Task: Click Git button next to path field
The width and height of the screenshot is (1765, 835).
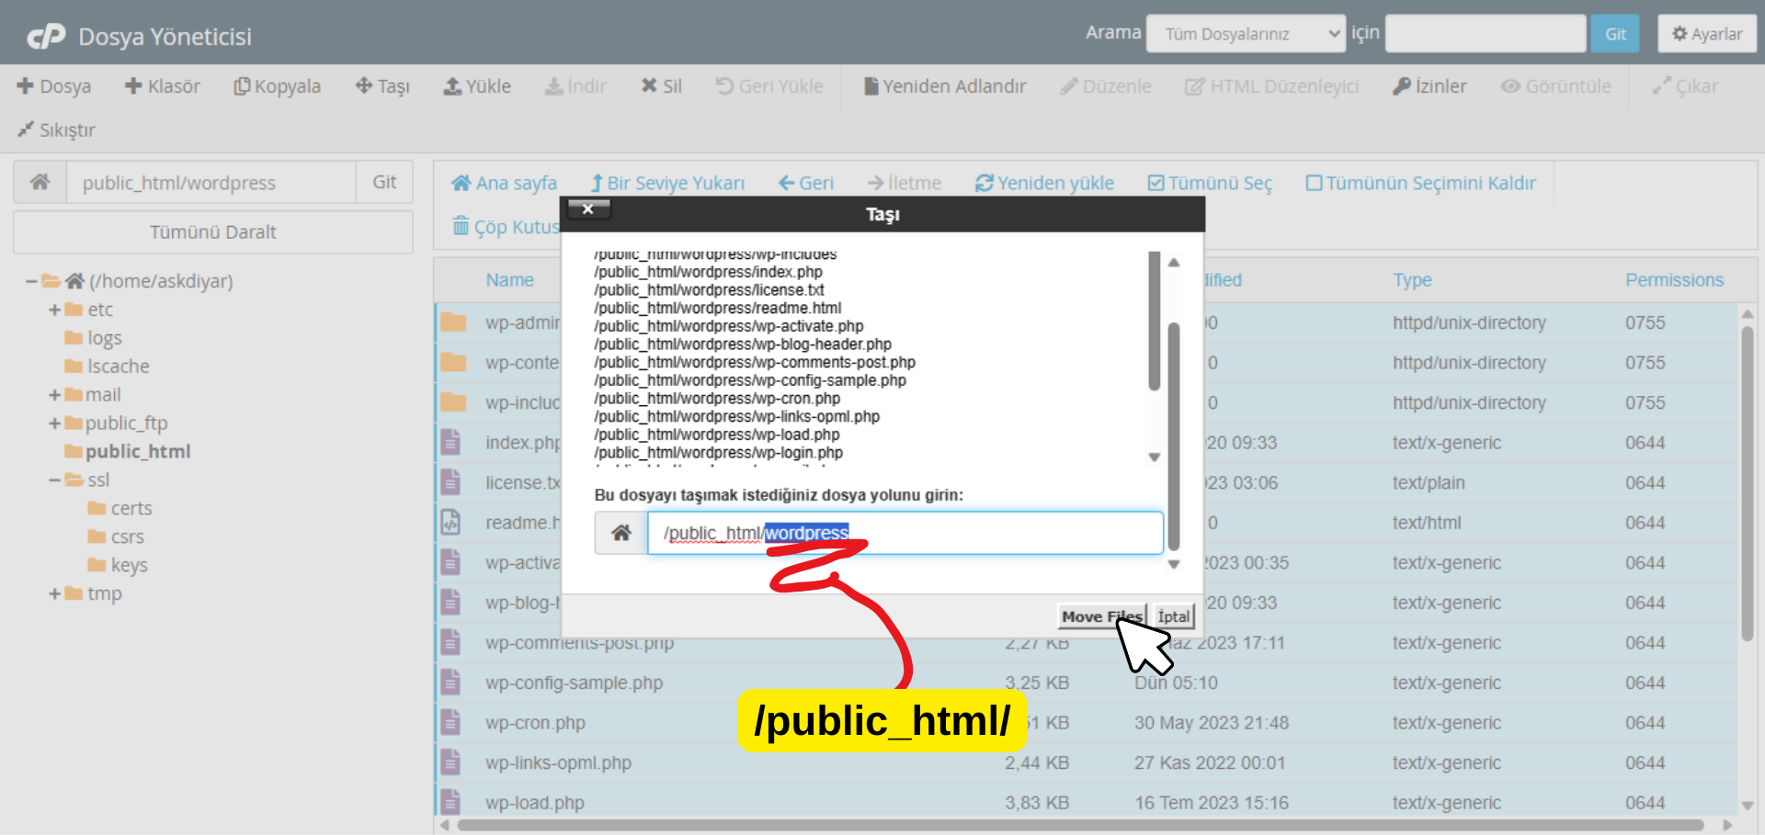Action: [384, 182]
